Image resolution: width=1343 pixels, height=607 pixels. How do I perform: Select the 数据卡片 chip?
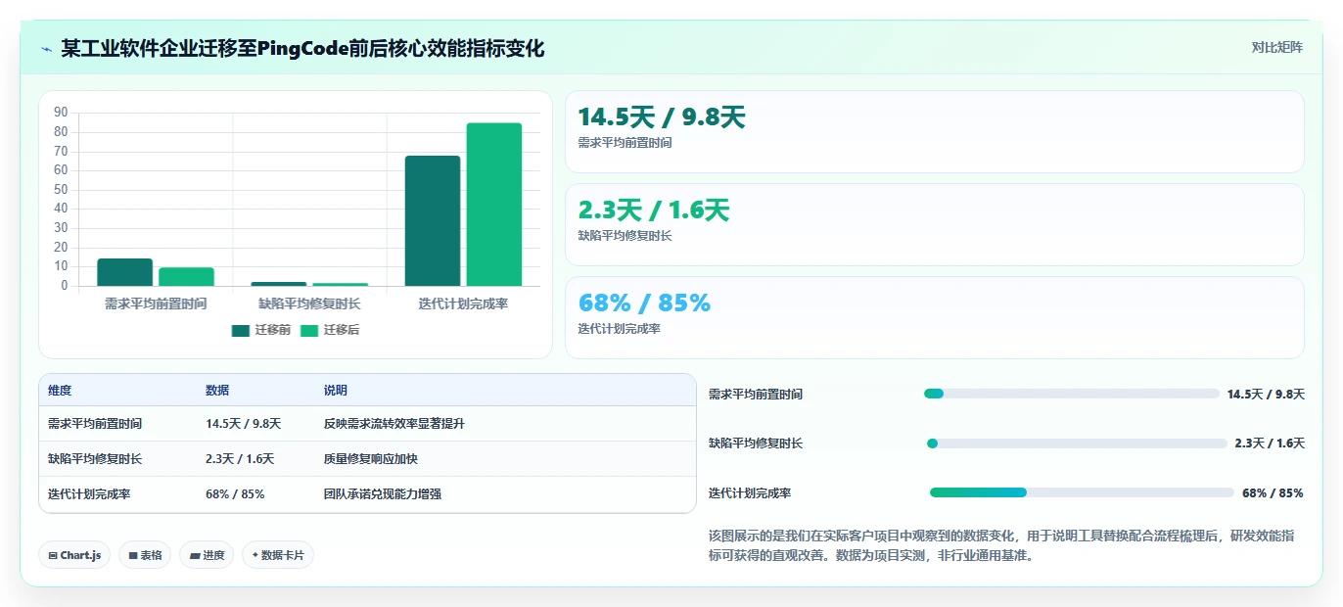pyautogui.click(x=278, y=555)
